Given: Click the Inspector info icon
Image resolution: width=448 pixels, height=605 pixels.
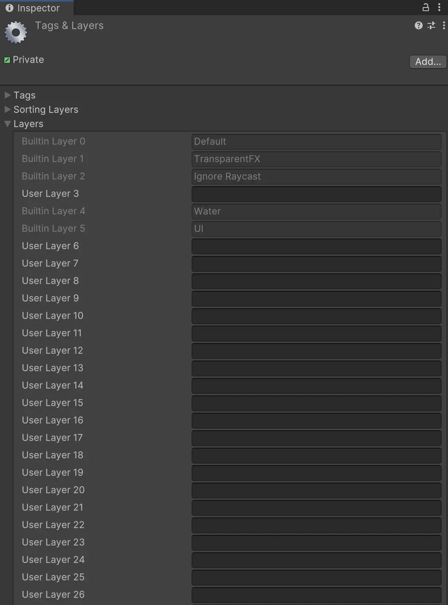Looking at the screenshot, I should [9, 8].
